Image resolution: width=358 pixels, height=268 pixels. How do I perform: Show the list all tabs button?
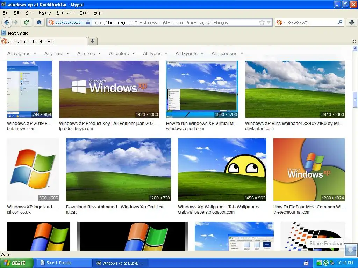click(355, 41)
